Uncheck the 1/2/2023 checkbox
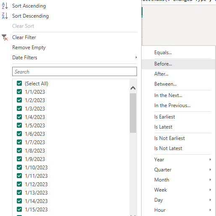The width and height of the screenshot is (216, 216). [19, 100]
